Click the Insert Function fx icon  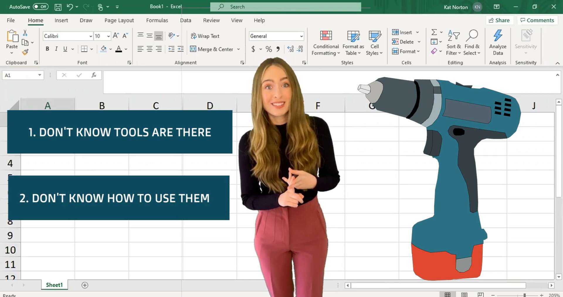[x=94, y=75]
